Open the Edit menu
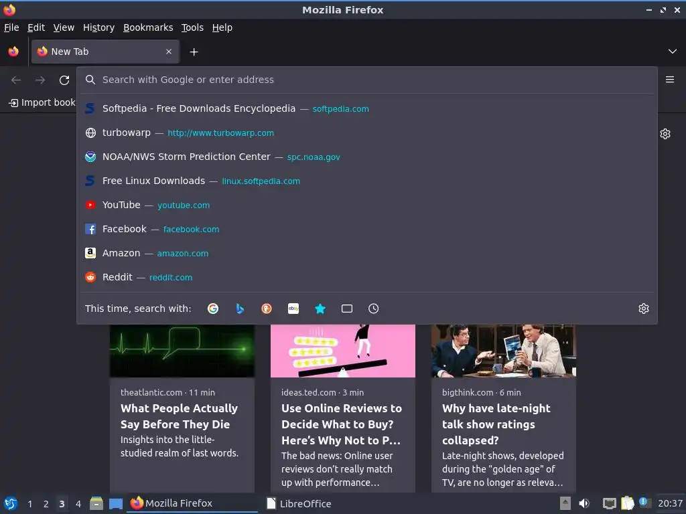The image size is (686, 514). pyautogui.click(x=36, y=27)
